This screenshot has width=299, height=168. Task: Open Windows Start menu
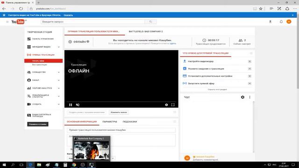point(4,165)
